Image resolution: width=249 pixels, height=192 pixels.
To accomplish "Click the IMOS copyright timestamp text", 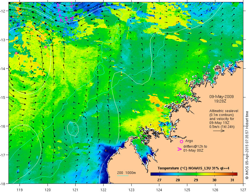I will pos(247,145).
